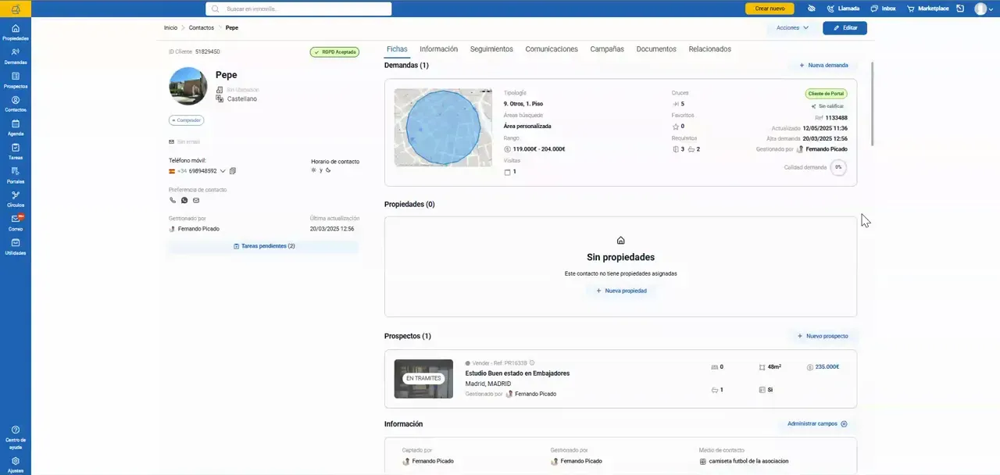Screen dimensions: 1000x475
Task: Open Centro de ayuda
Action: 16,437
